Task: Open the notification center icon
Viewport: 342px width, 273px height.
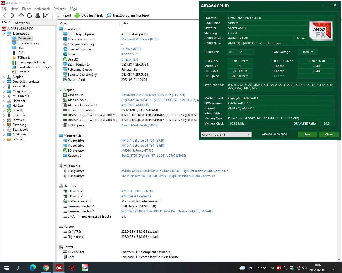Action: pos(333,268)
